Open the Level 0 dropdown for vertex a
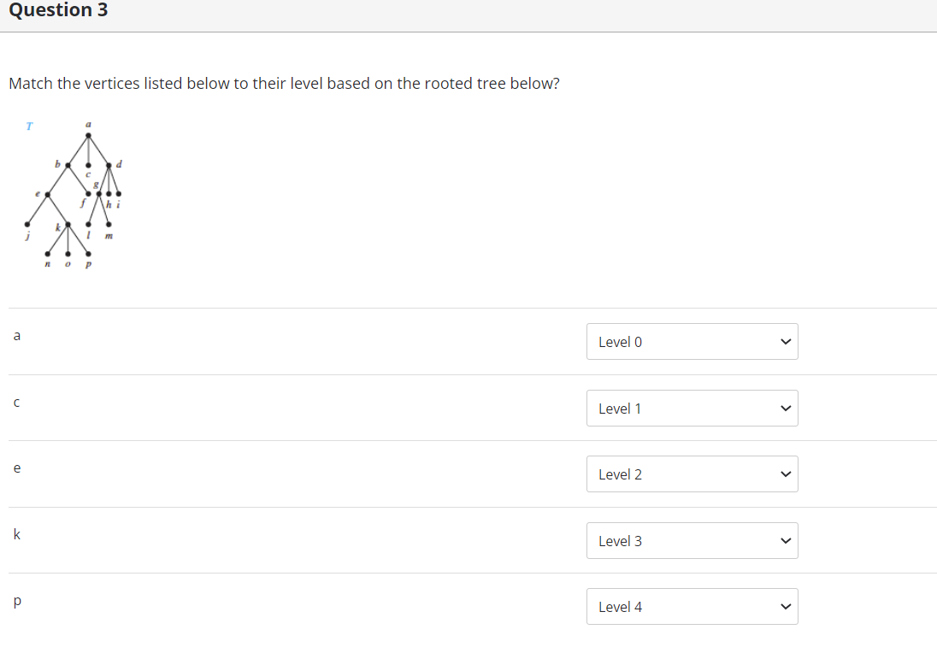The image size is (937, 653). 691,342
